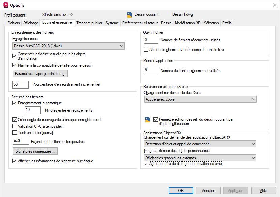Viewport: 280px width, 197px height.
Task: Click the drawing icon beside Dessin courant
Action: pos(130,14)
